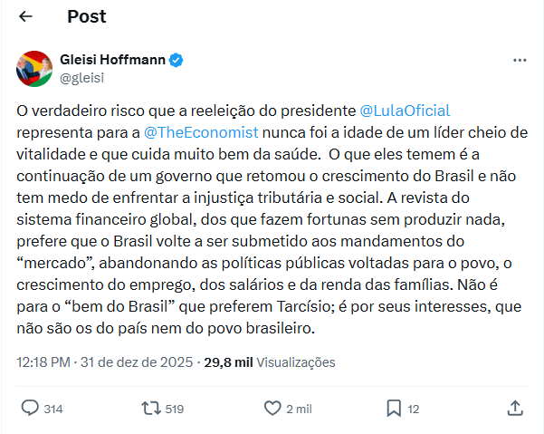The width and height of the screenshot is (544, 434).
Task: Click the back arrow icon
Action: click(x=25, y=16)
